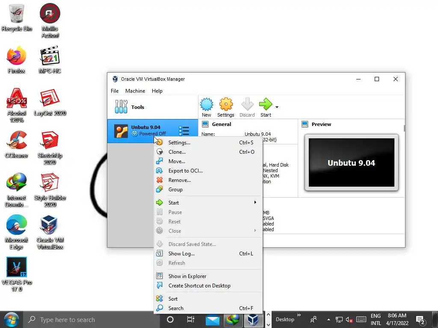The width and height of the screenshot is (438, 328).
Task: Pick Export to OCI... menu entry
Action: click(208, 171)
